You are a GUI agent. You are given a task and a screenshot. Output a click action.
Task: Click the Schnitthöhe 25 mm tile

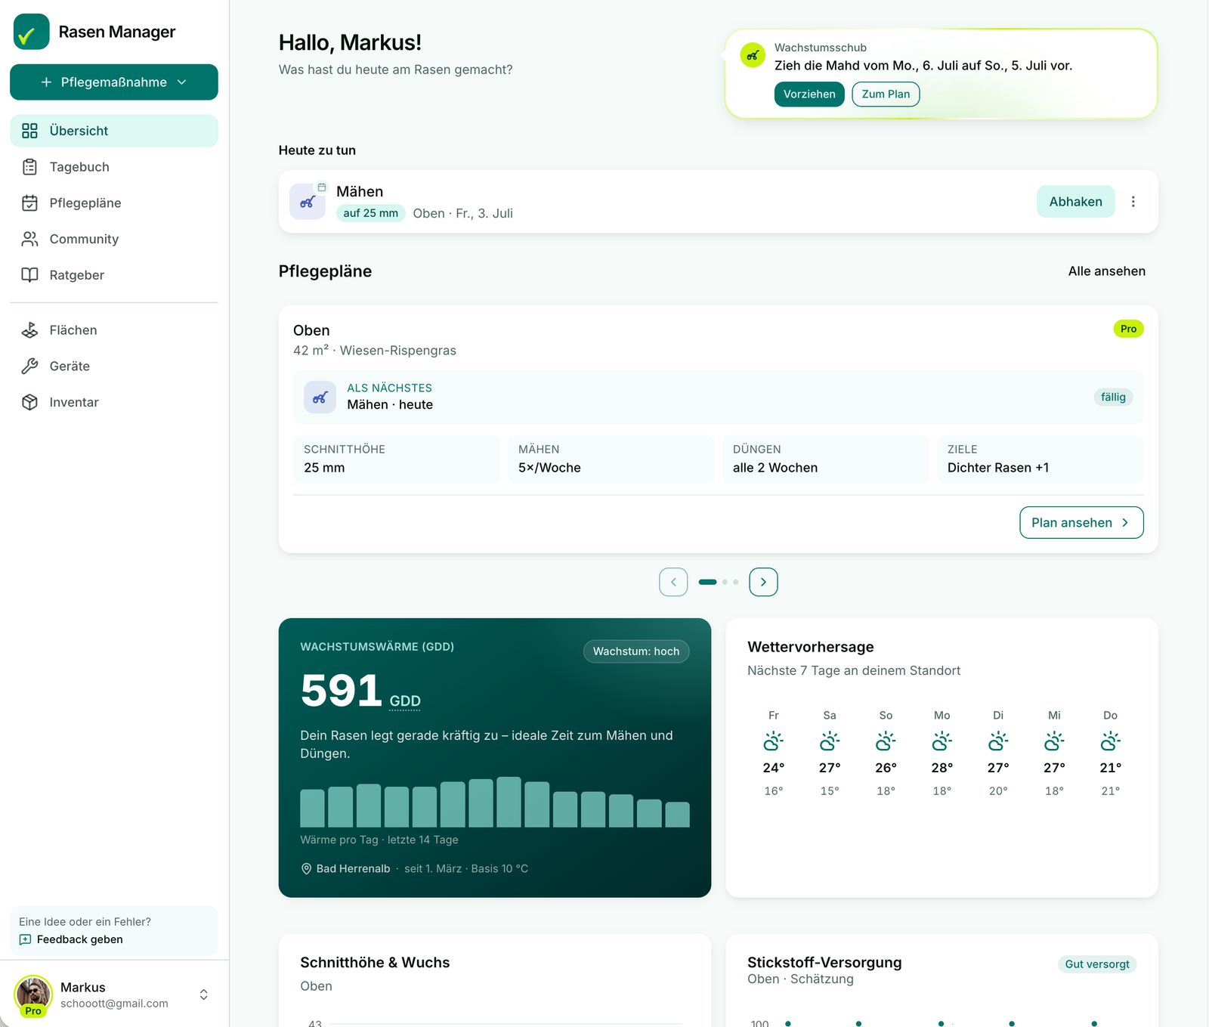point(397,459)
